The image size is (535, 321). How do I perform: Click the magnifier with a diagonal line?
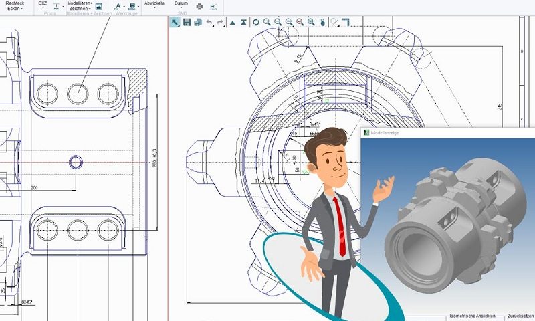click(x=334, y=23)
